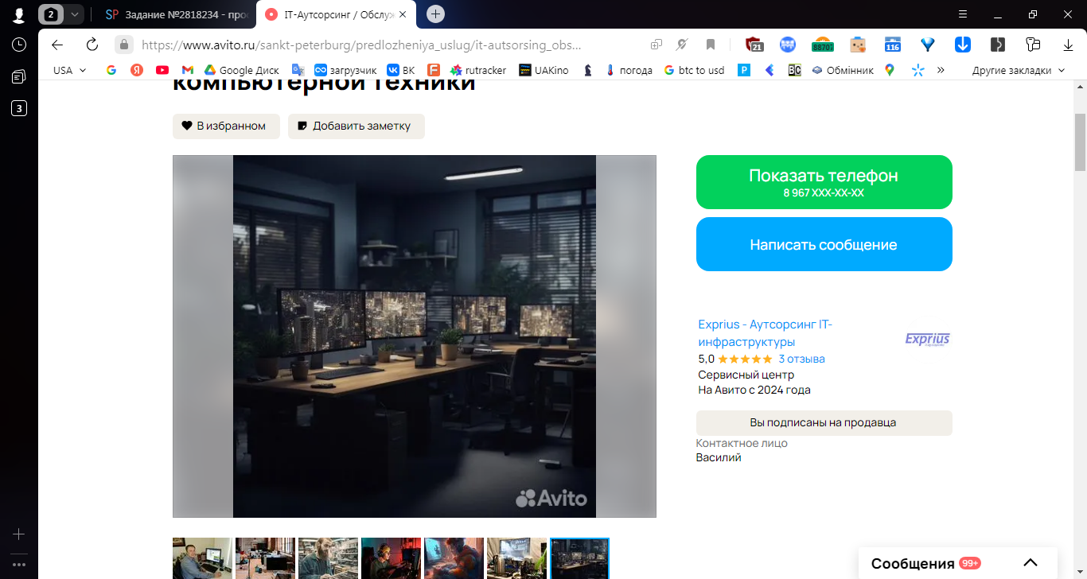The image size is (1087, 579).
Task: Click the blue download-arrow extension icon
Action: pyautogui.click(x=962, y=45)
